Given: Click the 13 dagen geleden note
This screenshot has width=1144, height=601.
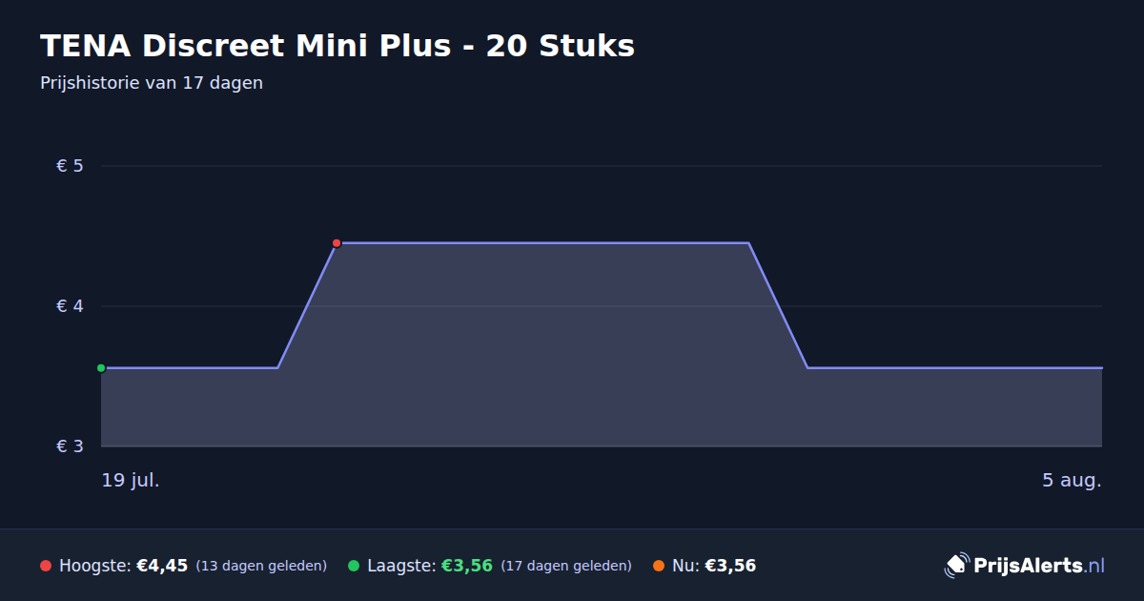Looking at the screenshot, I should (x=261, y=566).
